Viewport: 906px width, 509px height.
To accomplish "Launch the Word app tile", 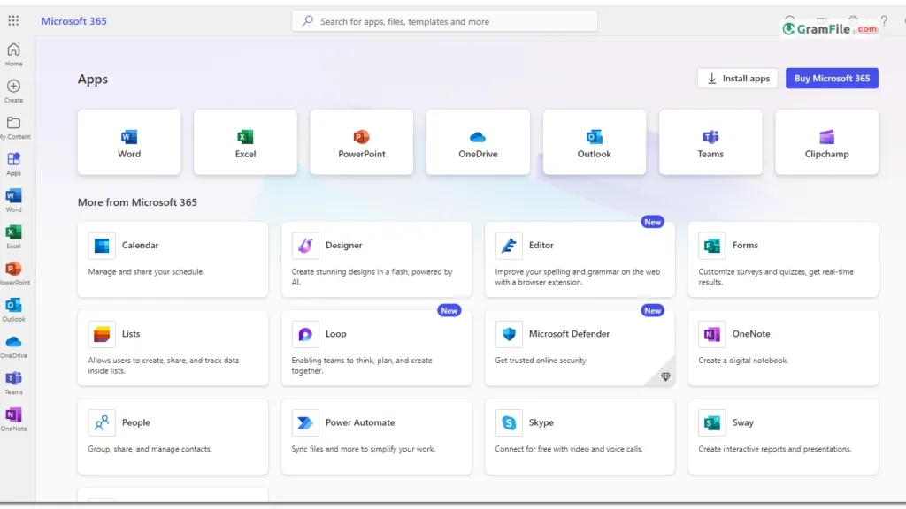I will (129, 142).
